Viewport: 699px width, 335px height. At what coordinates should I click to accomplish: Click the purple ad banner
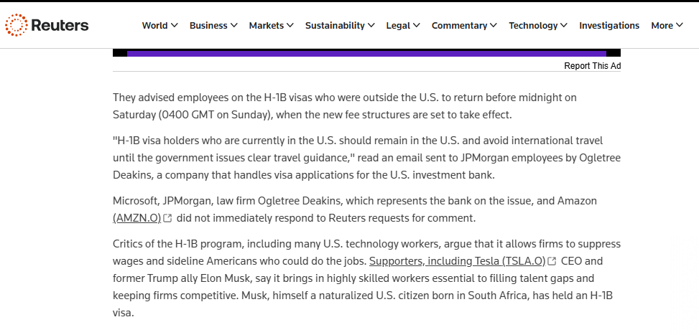(366, 53)
